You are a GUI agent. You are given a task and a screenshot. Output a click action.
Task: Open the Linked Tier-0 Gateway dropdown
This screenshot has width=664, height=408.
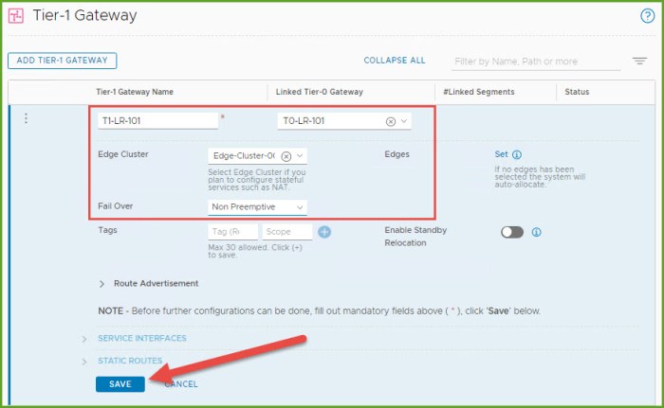pyautogui.click(x=405, y=122)
